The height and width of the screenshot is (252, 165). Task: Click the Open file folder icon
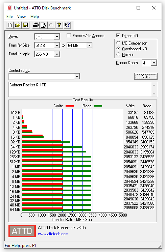(18, 25)
